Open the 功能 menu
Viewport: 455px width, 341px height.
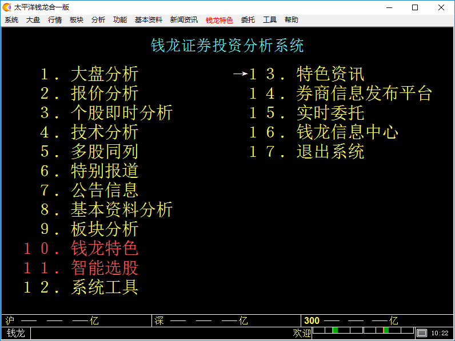point(120,20)
